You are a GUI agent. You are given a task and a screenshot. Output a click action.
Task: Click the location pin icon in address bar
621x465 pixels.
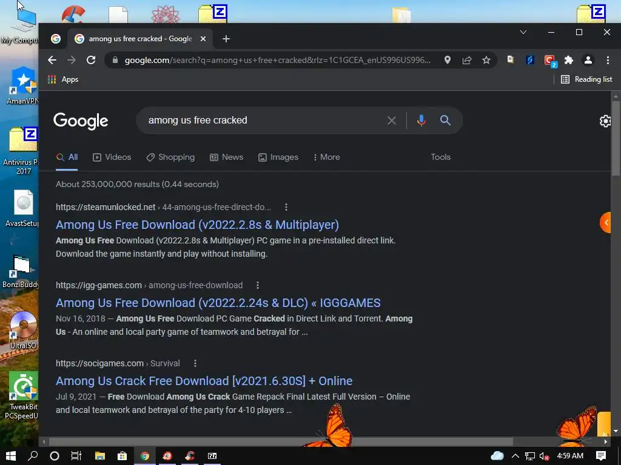point(447,60)
